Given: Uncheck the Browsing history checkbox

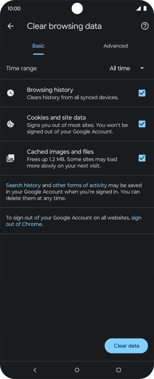Looking at the screenshot, I should coord(142,93).
